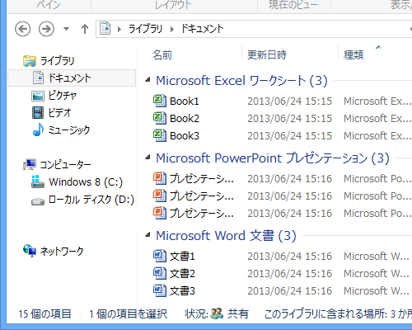Click the 現在のビュー ribbon group label
The height and width of the screenshot is (330, 412).
[293, 4]
